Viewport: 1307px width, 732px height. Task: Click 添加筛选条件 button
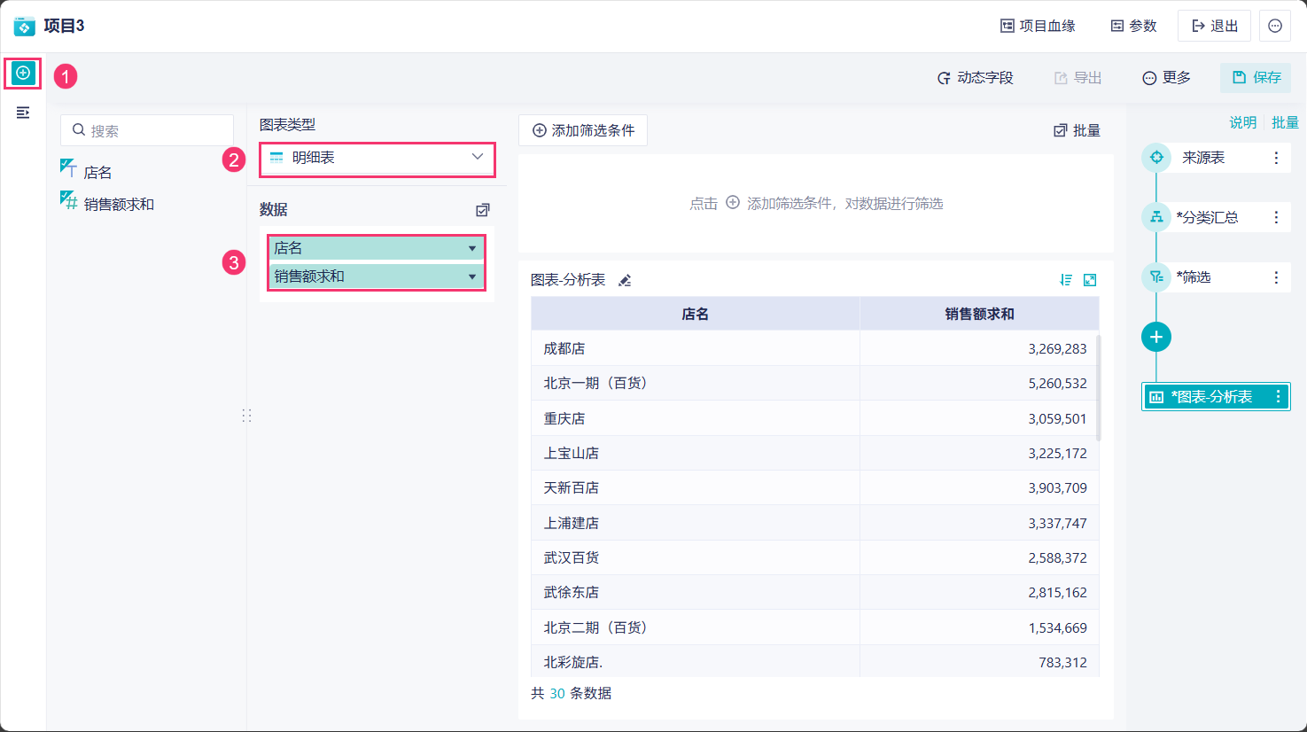coord(583,130)
